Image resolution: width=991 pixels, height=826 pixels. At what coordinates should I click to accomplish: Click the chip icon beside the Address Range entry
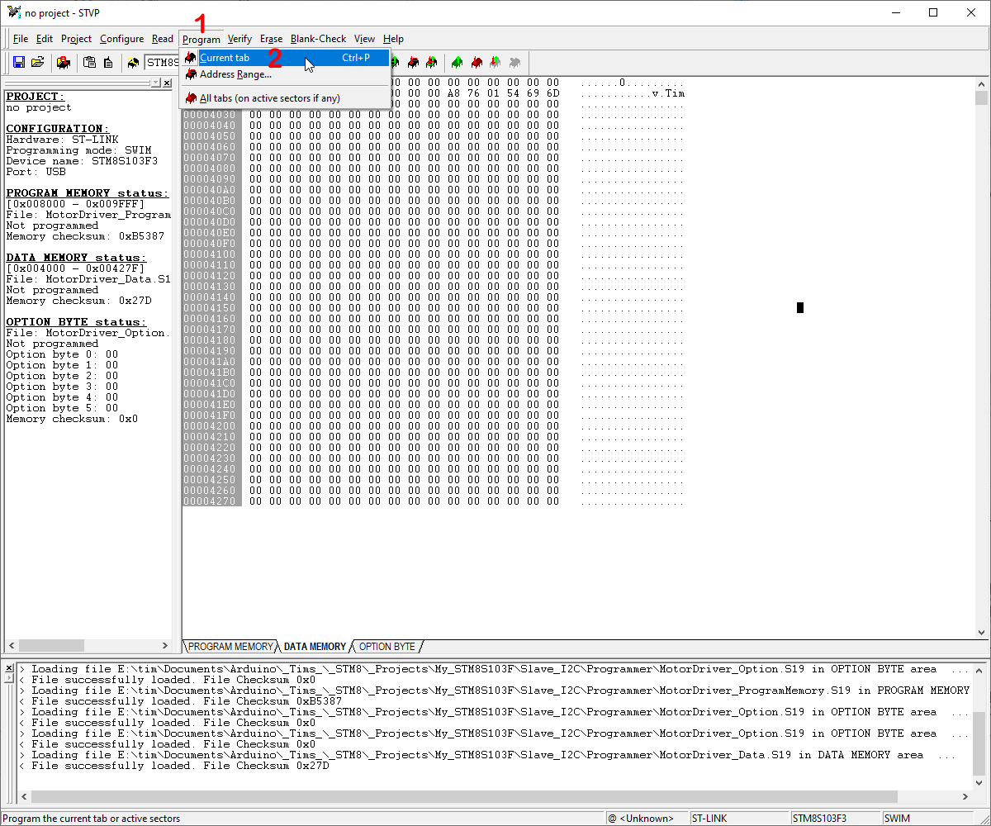pos(191,74)
